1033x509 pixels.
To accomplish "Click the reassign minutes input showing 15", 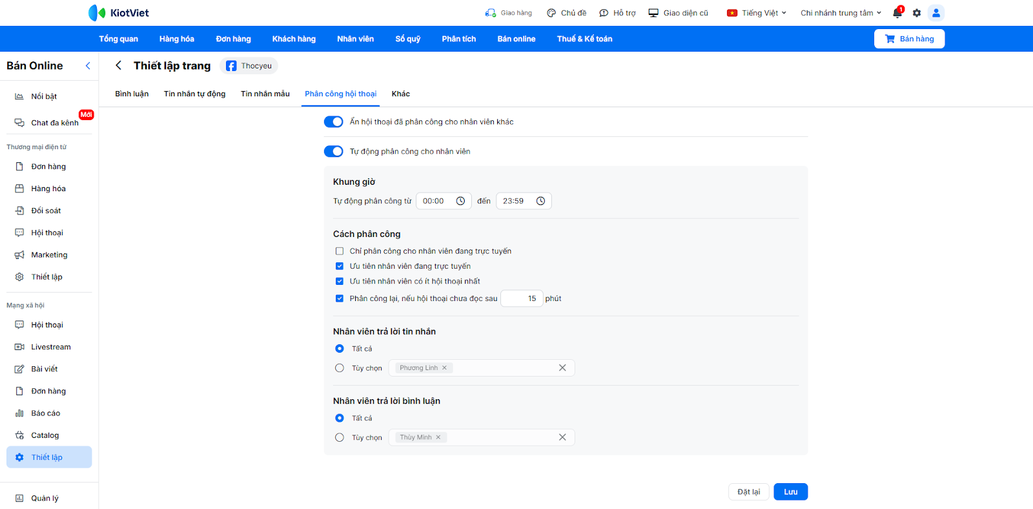I will [522, 298].
